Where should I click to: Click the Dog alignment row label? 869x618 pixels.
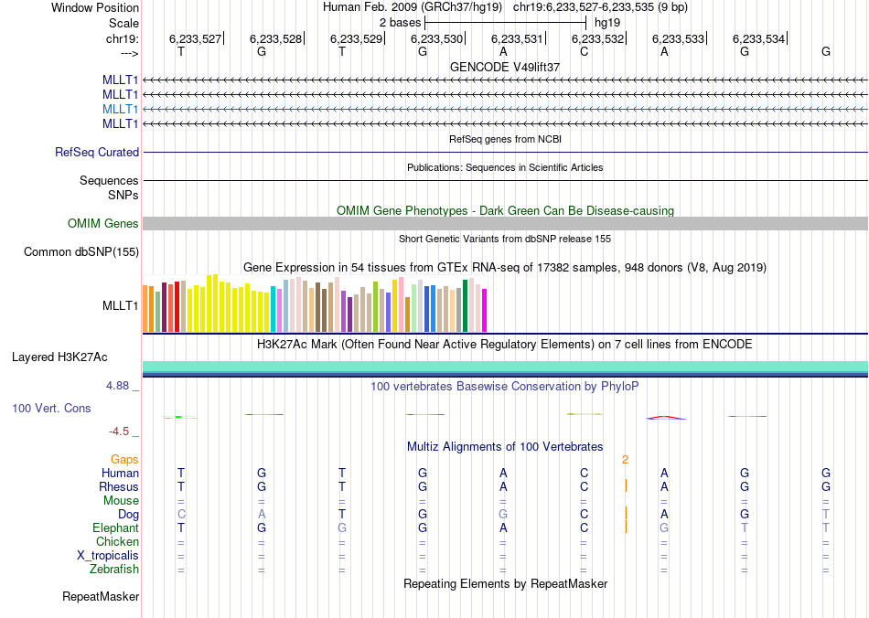[128, 515]
